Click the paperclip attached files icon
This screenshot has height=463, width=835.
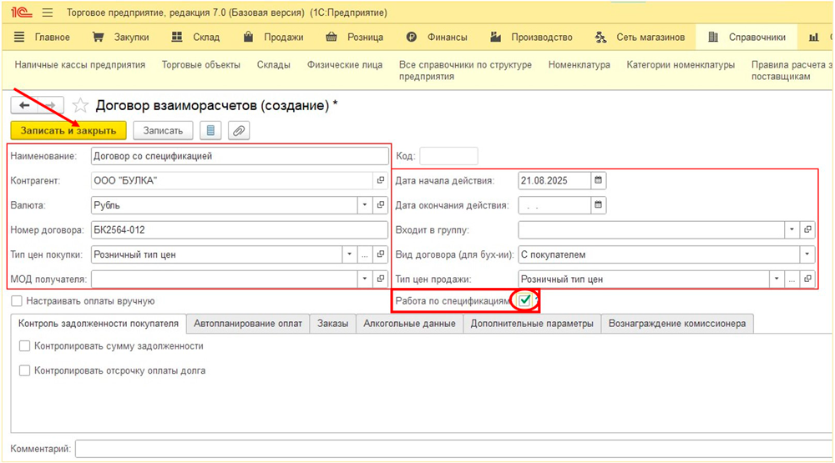[x=239, y=130]
